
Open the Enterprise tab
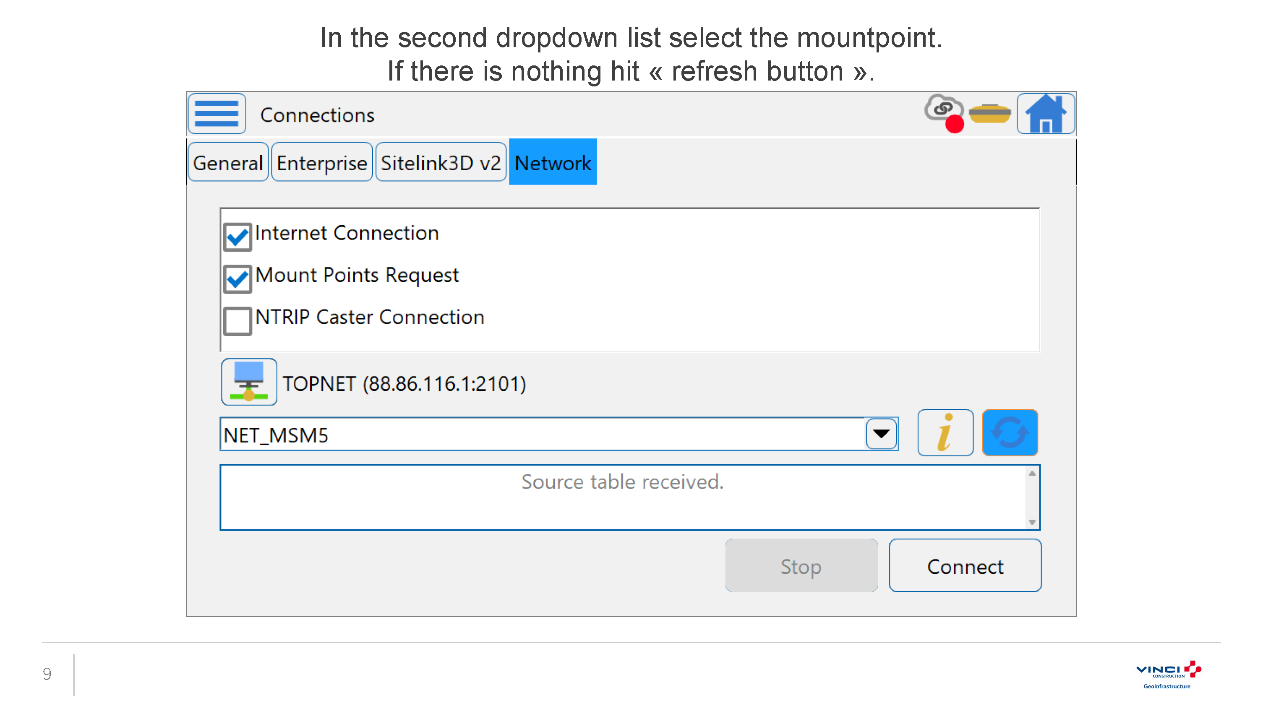click(322, 162)
